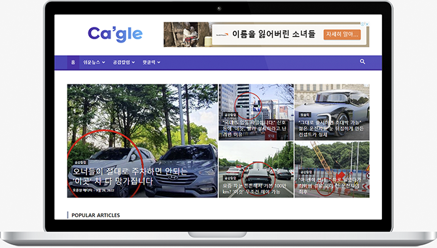The height and width of the screenshot is (248, 437).
Task: Click the 공감칼럼 tag on the featured article
Action: pos(80,162)
